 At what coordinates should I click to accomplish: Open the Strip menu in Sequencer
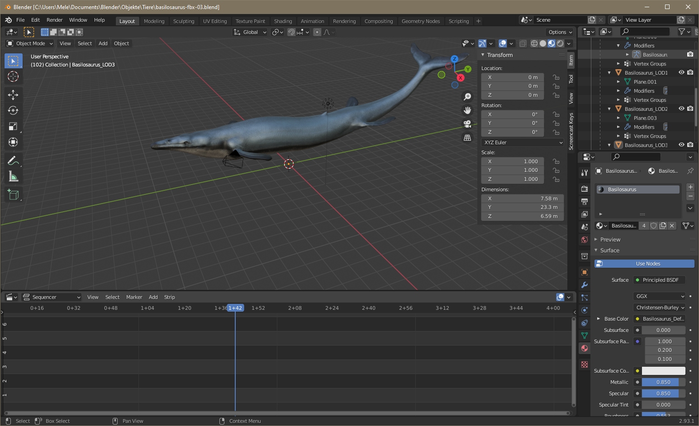tap(169, 297)
